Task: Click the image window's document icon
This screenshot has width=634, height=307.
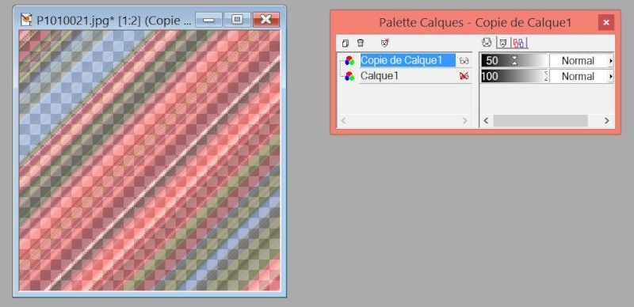Action: (26, 20)
